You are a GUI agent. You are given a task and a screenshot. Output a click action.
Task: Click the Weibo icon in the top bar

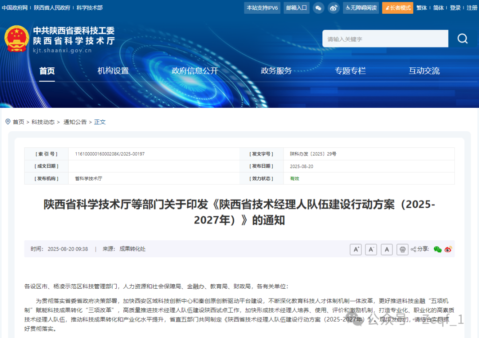334,8
